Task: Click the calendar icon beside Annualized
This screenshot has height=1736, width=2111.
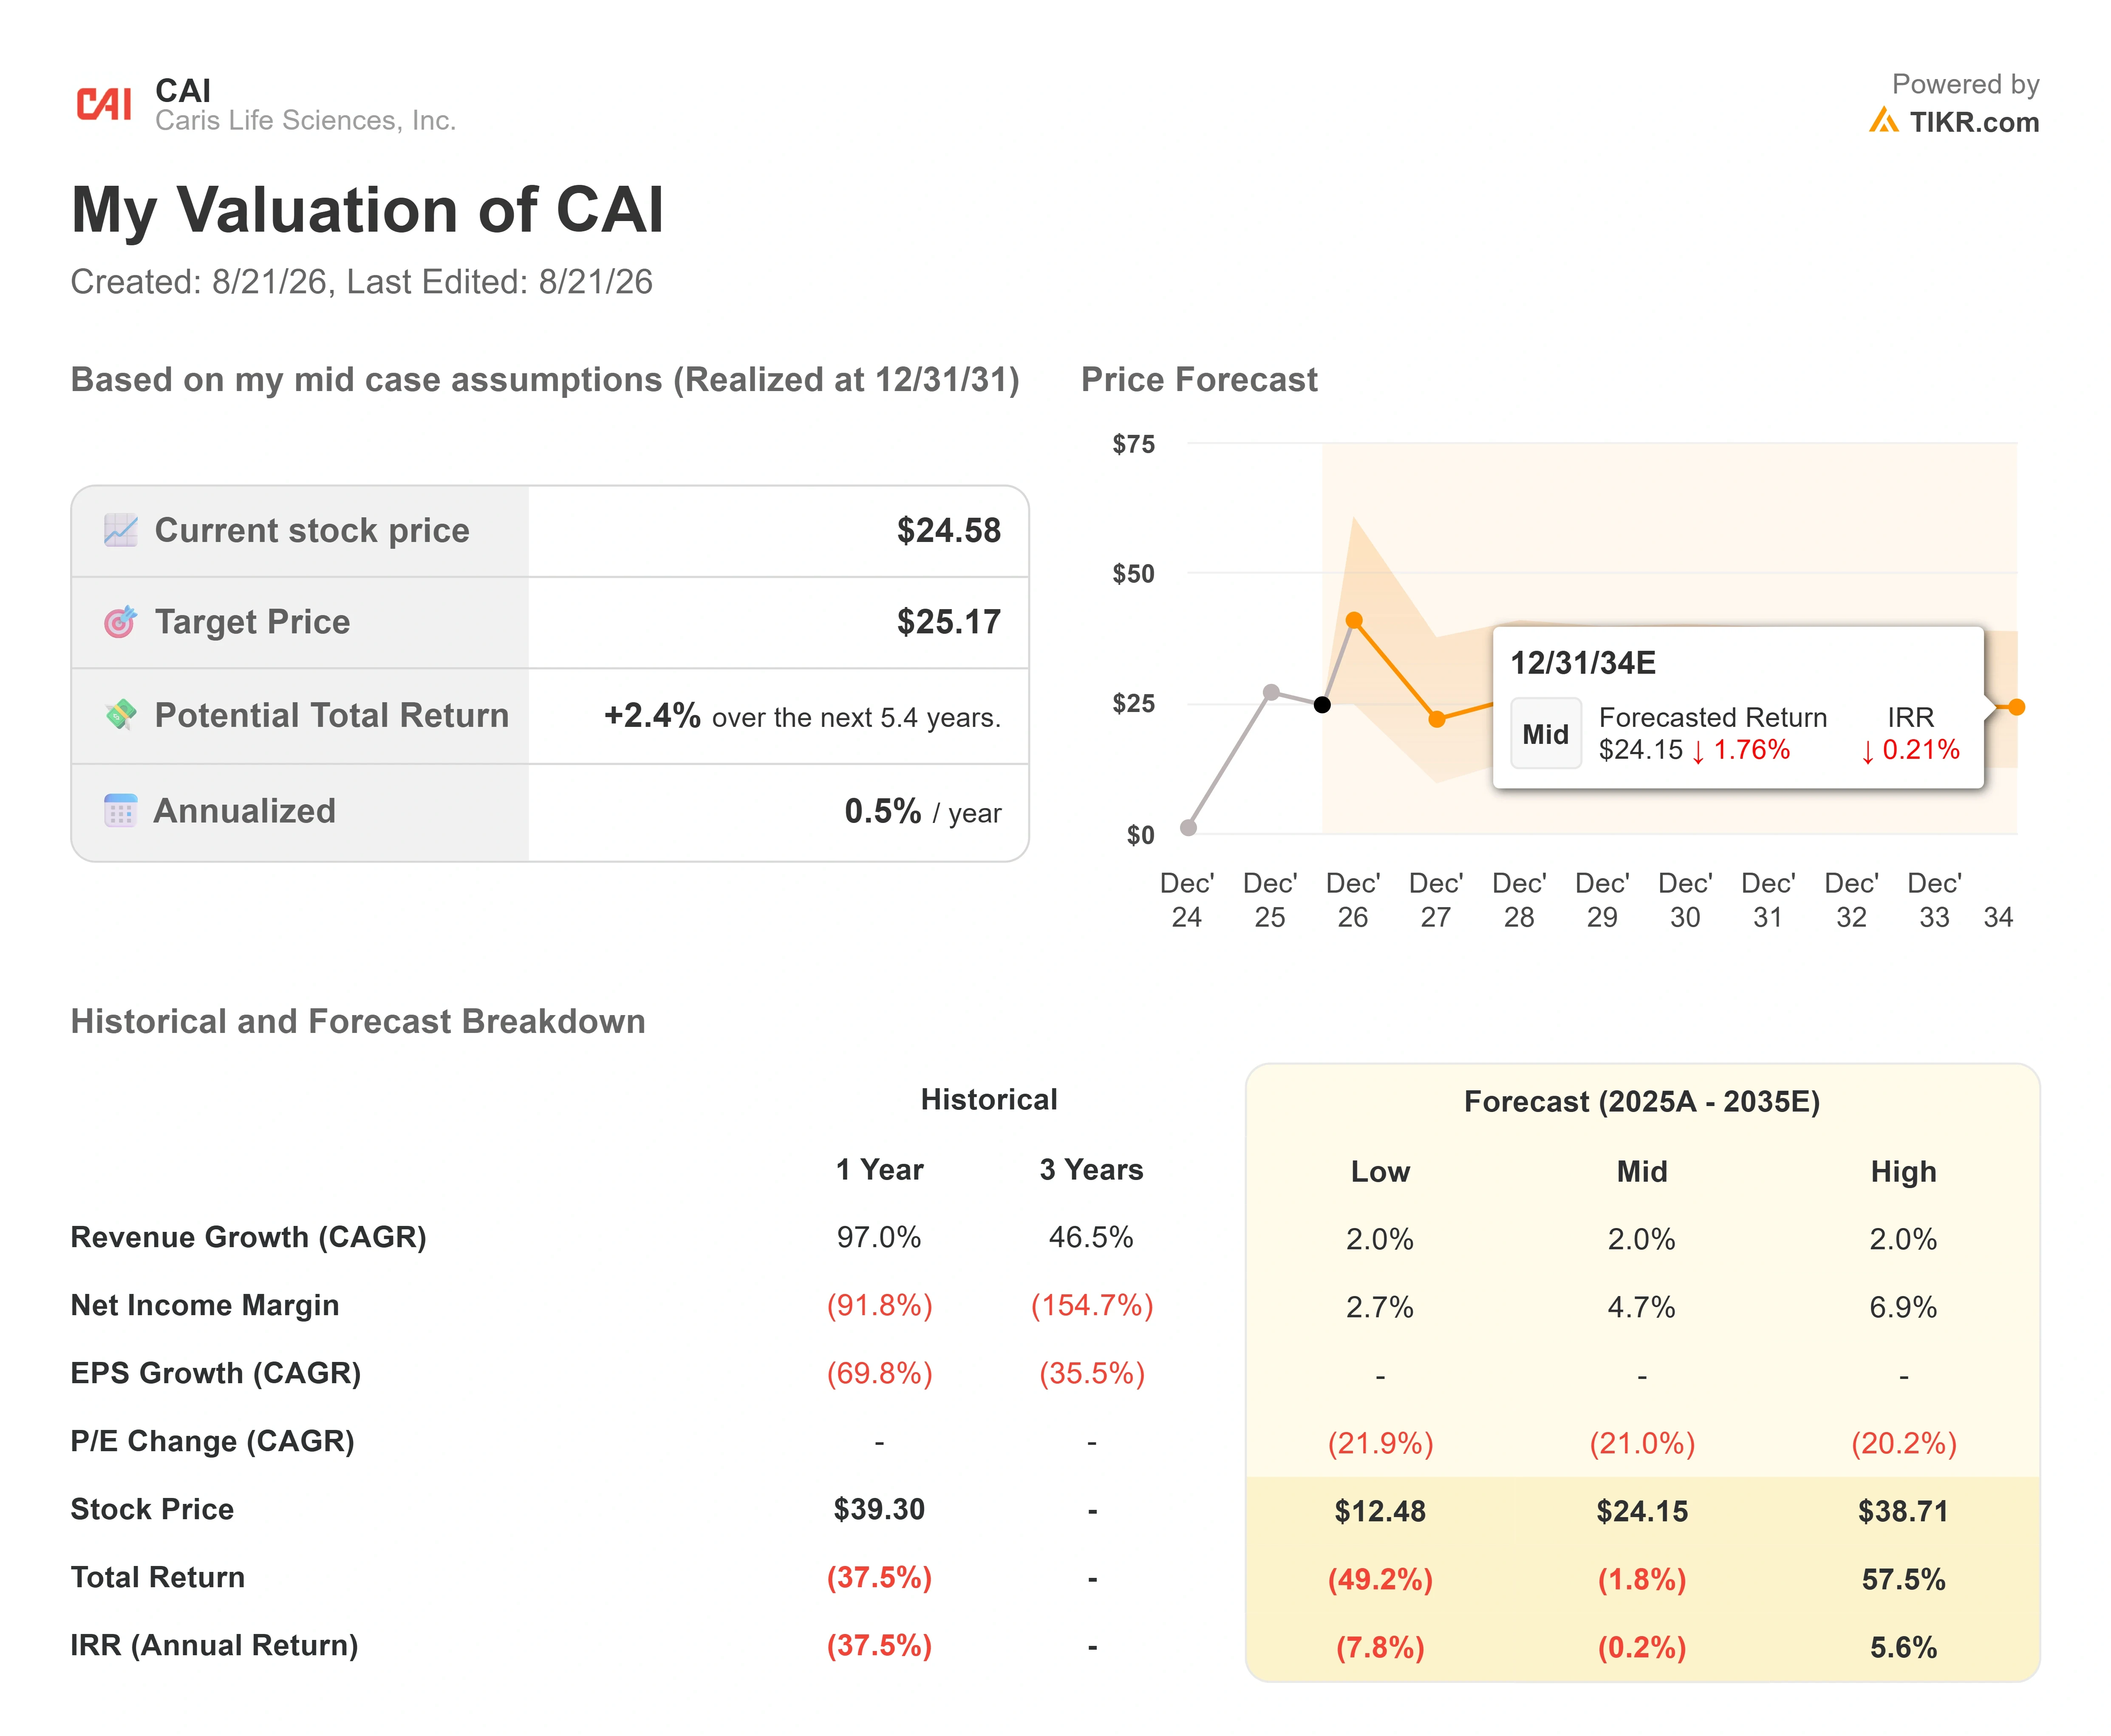Action: (120, 811)
